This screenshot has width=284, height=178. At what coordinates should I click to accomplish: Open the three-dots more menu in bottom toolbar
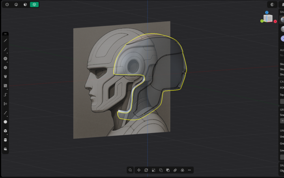(189, 170)
